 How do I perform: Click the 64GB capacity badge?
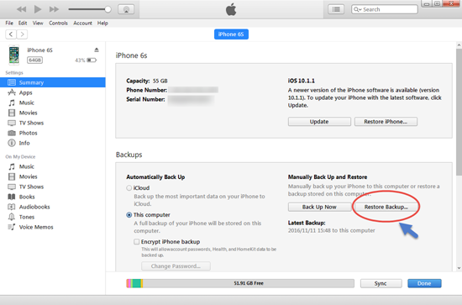pos(34,60)
